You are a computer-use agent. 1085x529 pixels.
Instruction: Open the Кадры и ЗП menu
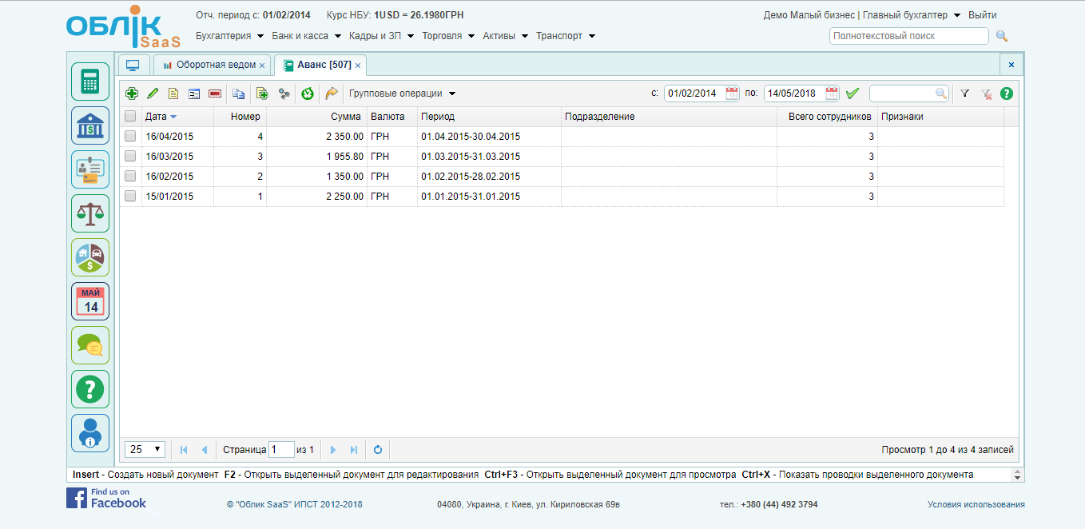(x=381, y=36)
